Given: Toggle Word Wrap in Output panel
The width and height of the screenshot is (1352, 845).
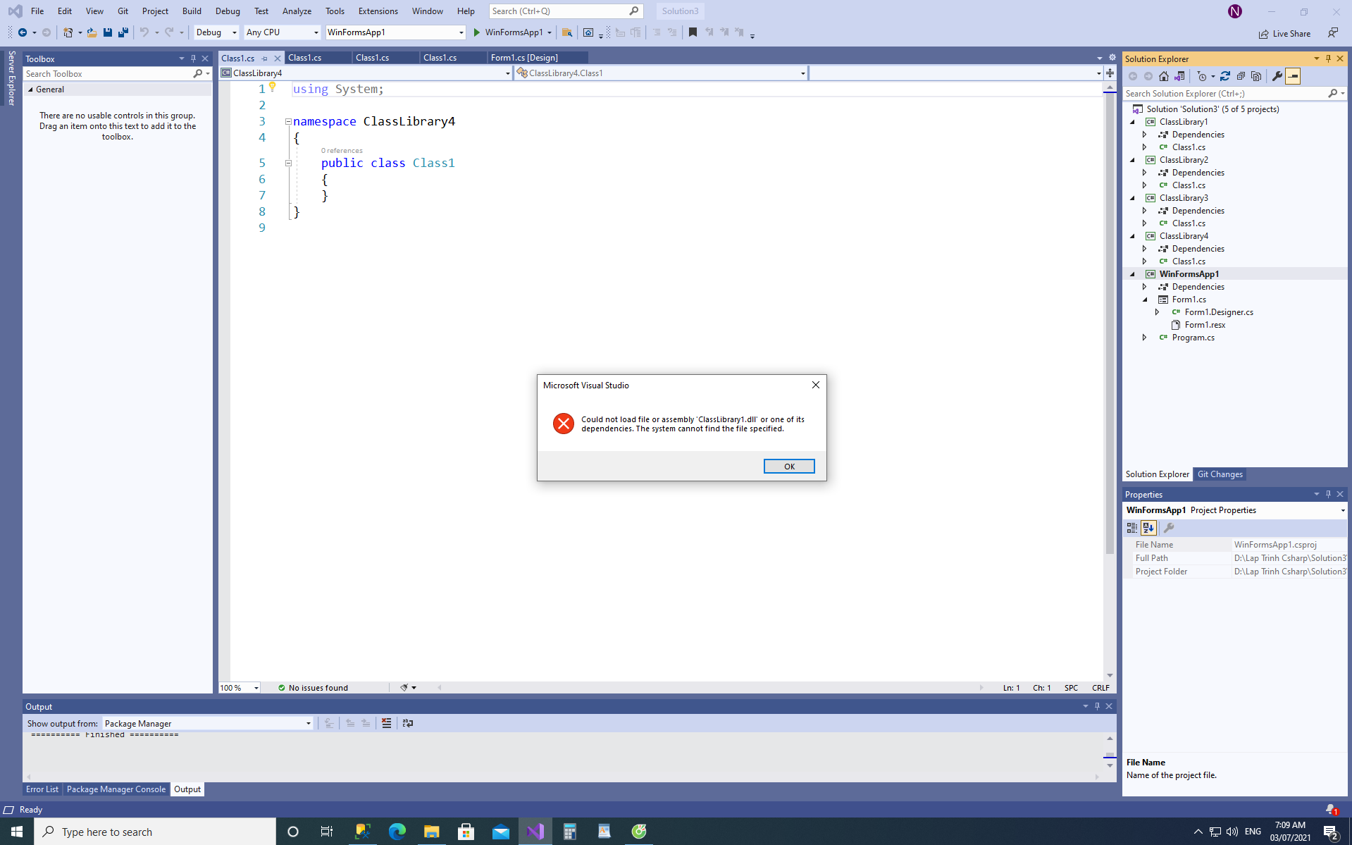Looking at the screenshot, I should [x=407, y=723].
